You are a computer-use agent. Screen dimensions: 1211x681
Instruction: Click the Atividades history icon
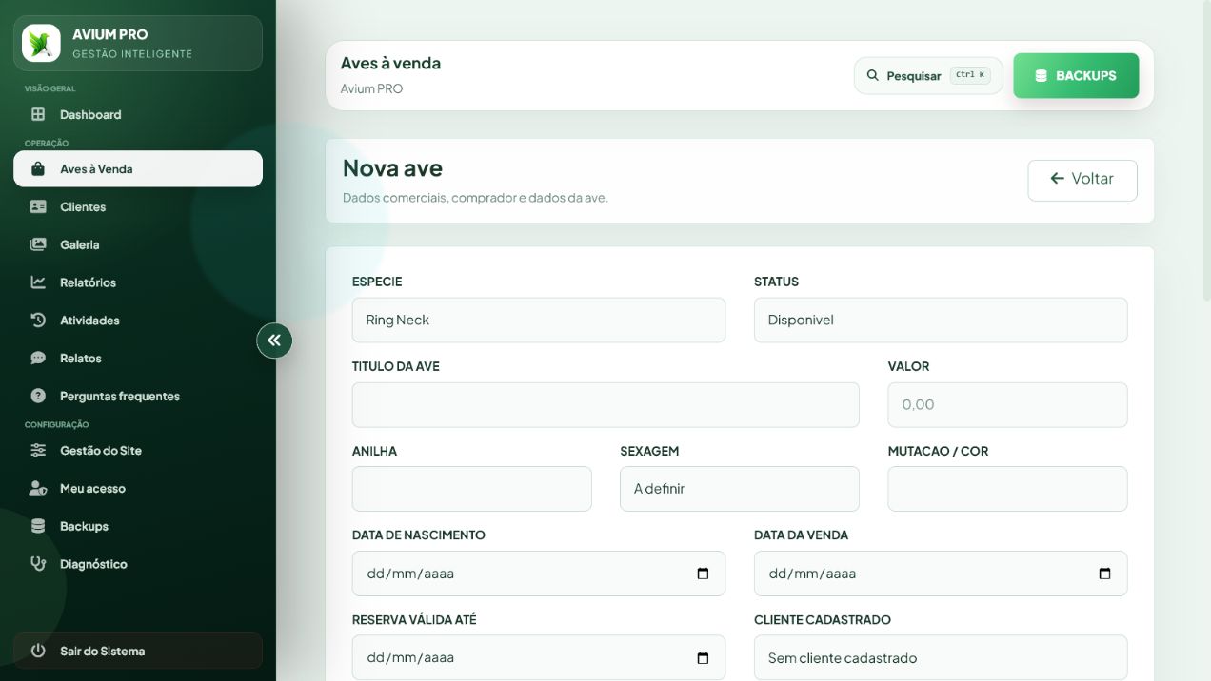[38, 321]
